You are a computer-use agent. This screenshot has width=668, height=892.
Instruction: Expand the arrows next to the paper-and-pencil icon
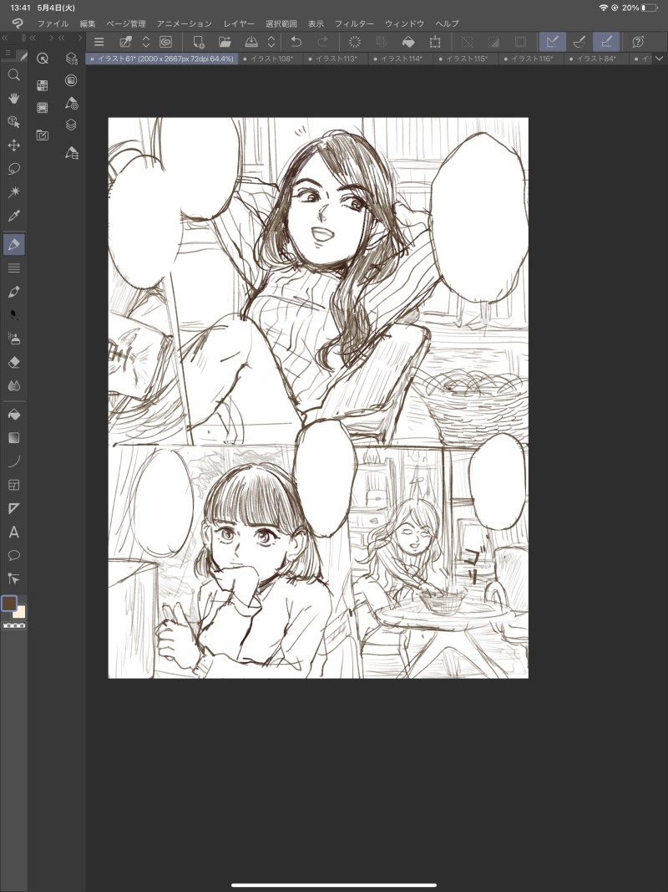pos(146,42)
